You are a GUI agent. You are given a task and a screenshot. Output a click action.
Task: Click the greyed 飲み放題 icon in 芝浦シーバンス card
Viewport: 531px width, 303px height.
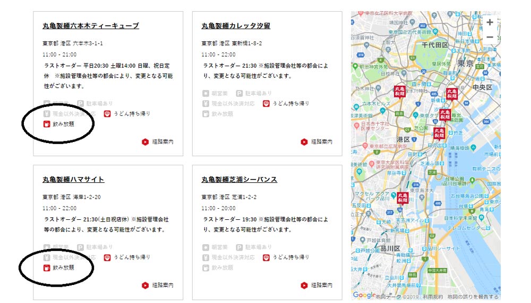coord(205,268)
